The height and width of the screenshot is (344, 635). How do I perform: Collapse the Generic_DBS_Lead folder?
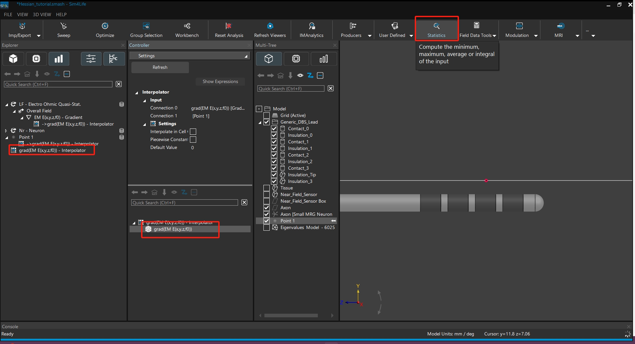(x=260, y=122)
